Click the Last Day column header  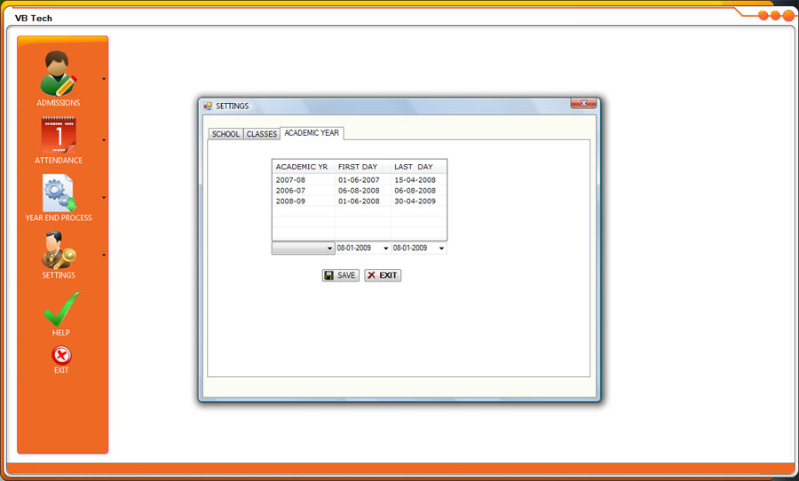click(x=418, y=167)
